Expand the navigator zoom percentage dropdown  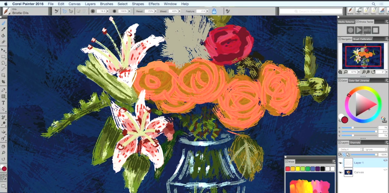click(x=359, y=72)
